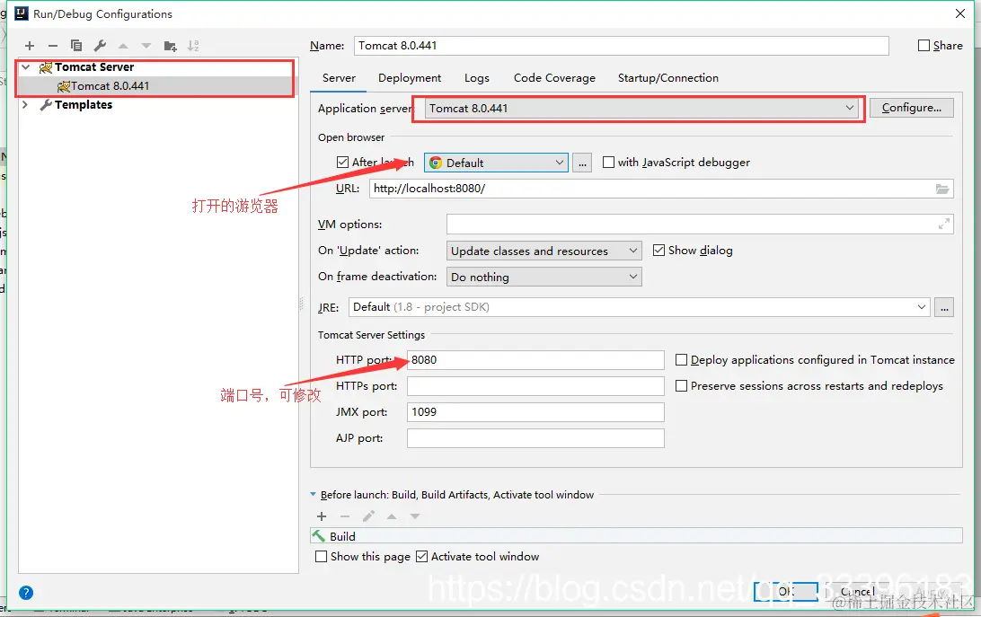Viewport: 981px width, 617px height.
Task: Close the Run/Debug Configurations dialog
Action: pos(960,13)
